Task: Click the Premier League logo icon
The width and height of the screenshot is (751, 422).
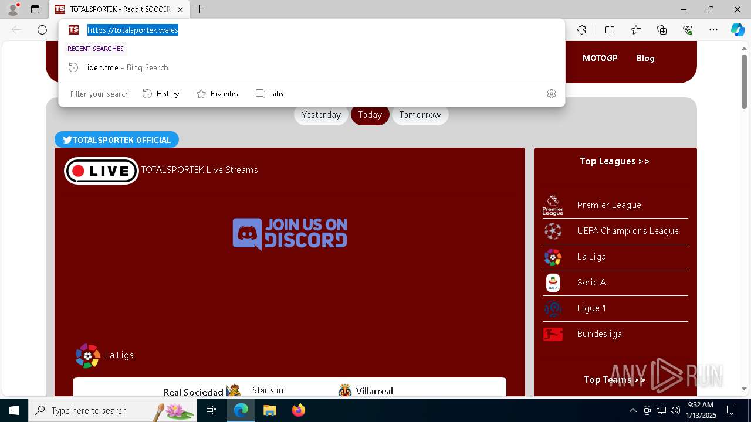Action: coord(553,205)
